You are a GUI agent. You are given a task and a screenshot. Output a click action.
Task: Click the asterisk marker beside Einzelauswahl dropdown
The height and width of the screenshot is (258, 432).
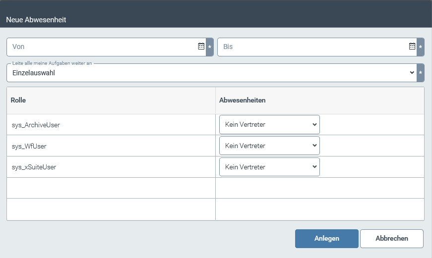pyautogui.click(x=421, y=73)
